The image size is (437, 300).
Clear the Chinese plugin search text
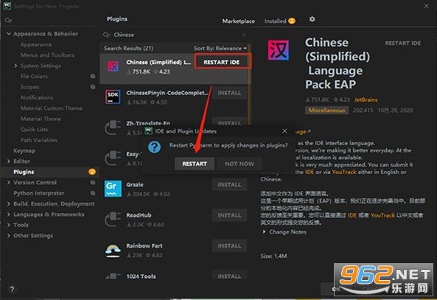244,35
